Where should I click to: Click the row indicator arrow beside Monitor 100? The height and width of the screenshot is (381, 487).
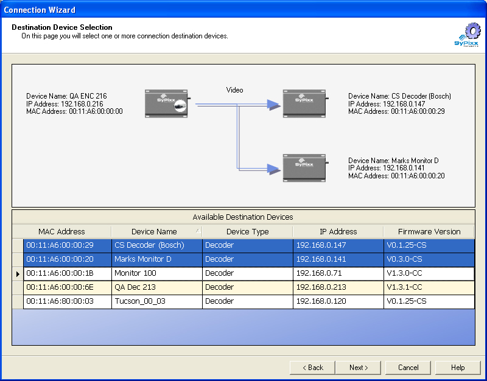point(17,274)
